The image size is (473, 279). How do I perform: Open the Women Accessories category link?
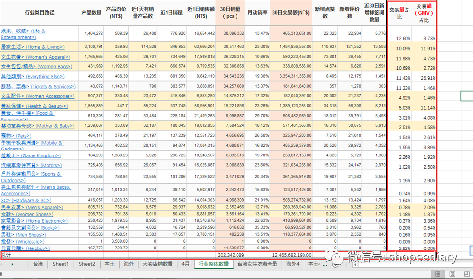point(38,96)
